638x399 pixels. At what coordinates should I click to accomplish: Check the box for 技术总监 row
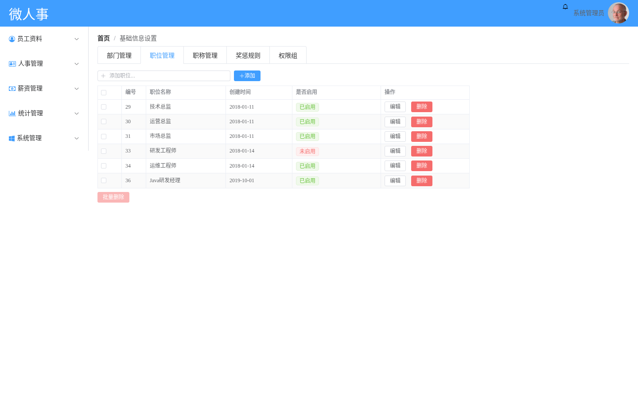point(104,107)
